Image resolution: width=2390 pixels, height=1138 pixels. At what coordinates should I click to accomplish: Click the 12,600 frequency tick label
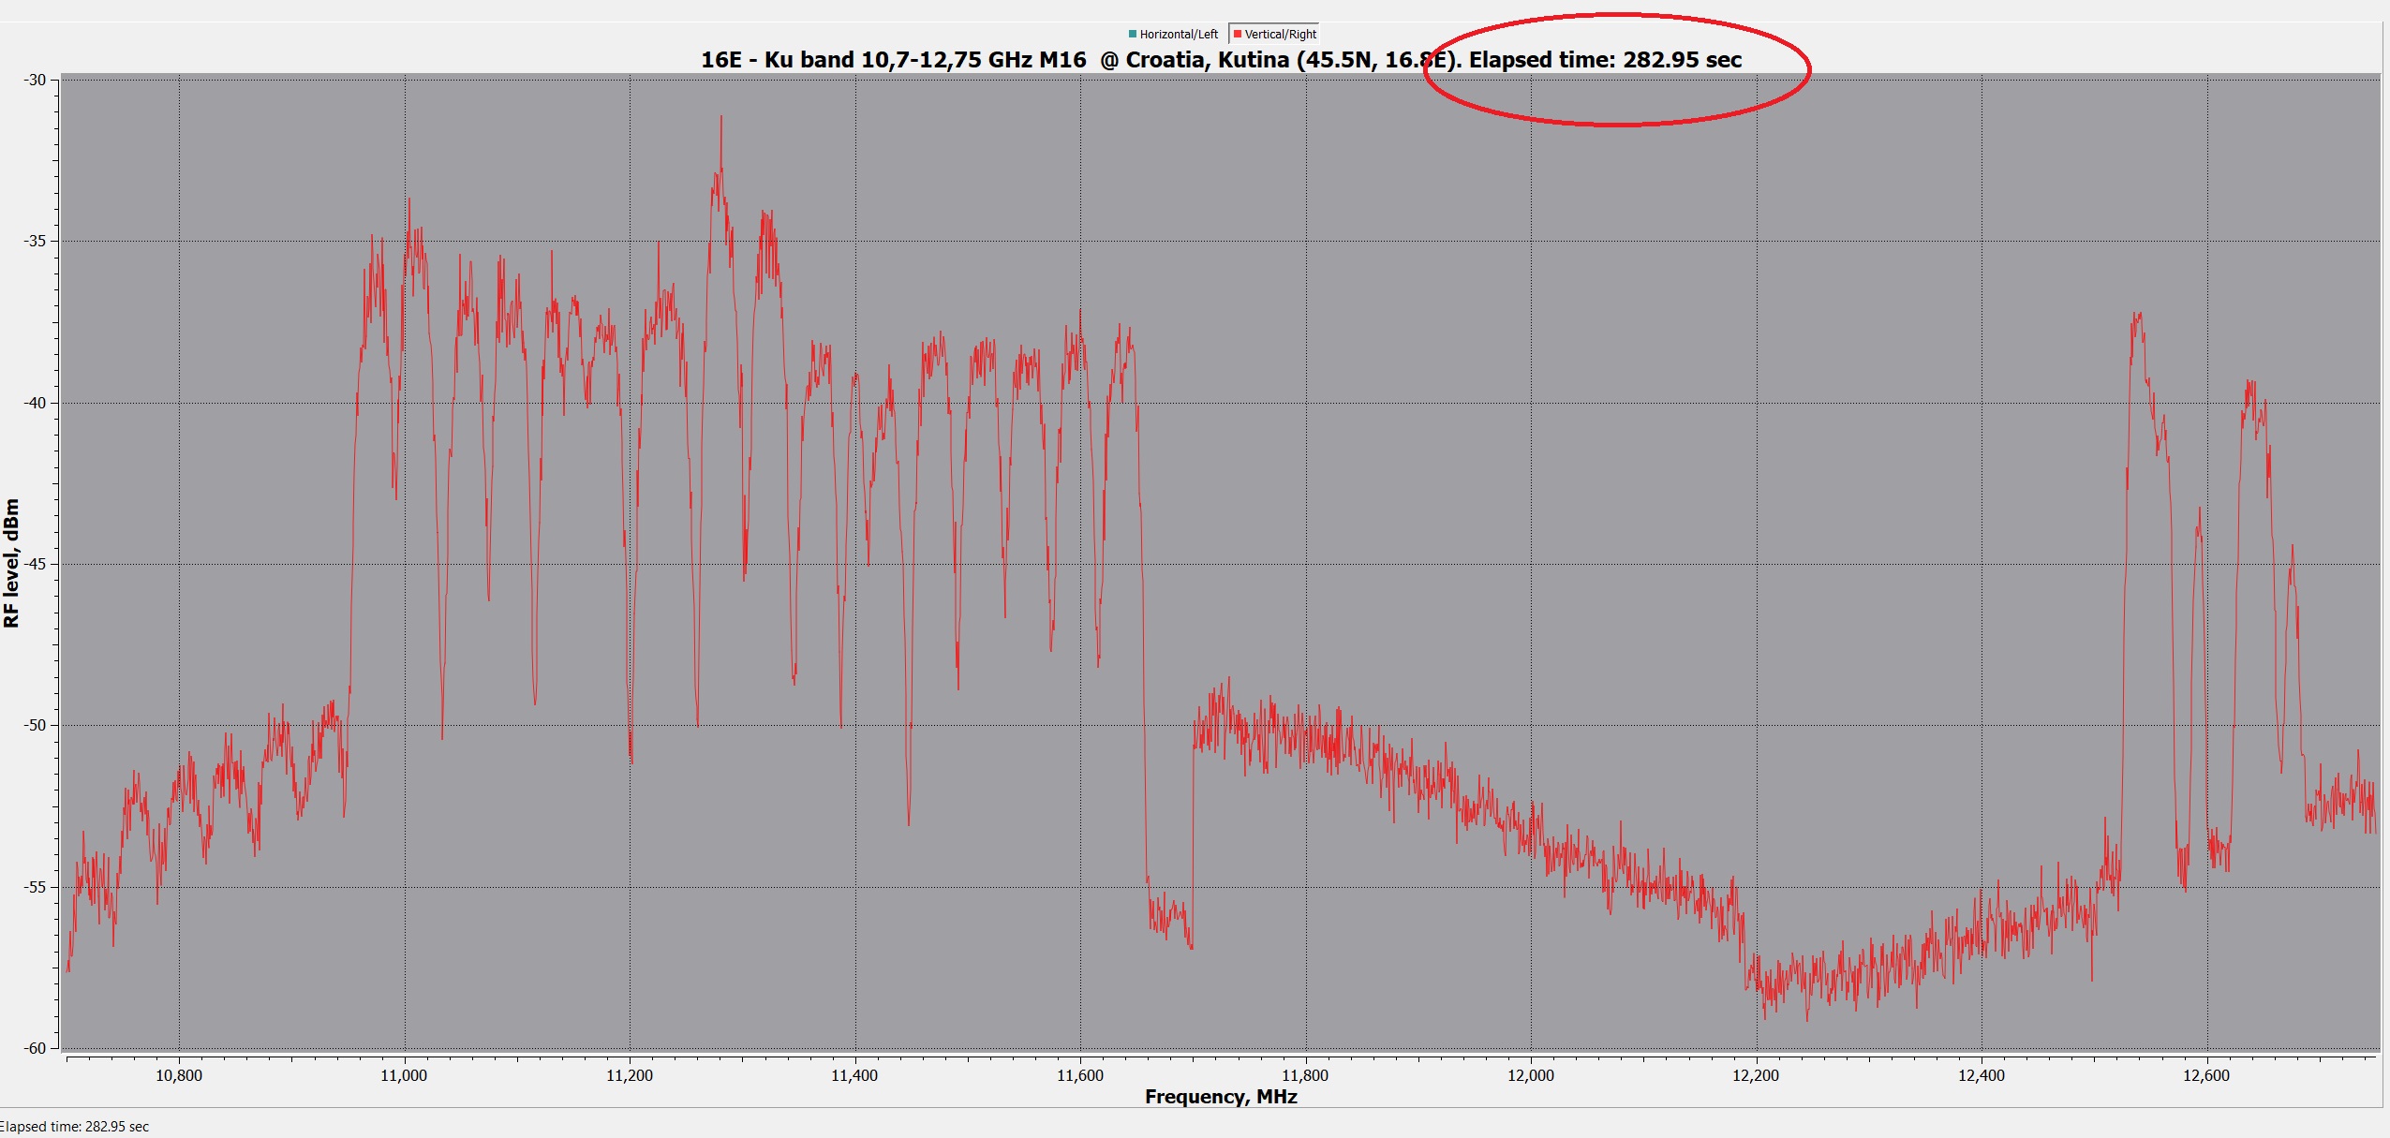[2205, 1075]
